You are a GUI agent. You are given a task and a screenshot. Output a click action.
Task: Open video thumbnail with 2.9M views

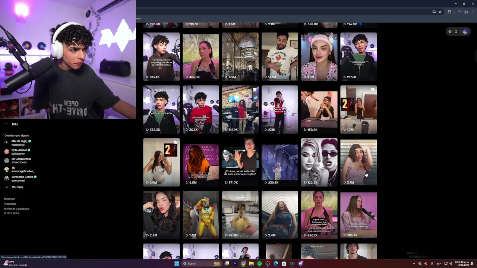[161, 162]
